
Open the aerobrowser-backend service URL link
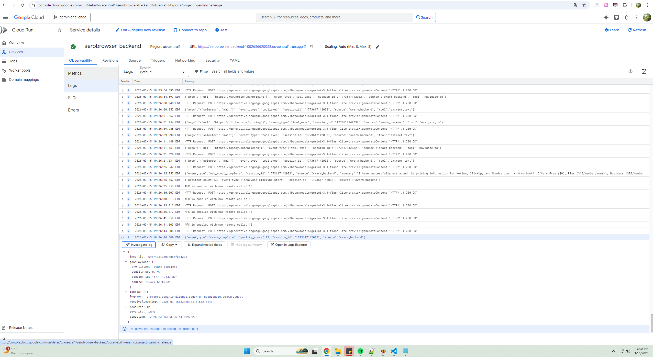click(x=250, y=47)
